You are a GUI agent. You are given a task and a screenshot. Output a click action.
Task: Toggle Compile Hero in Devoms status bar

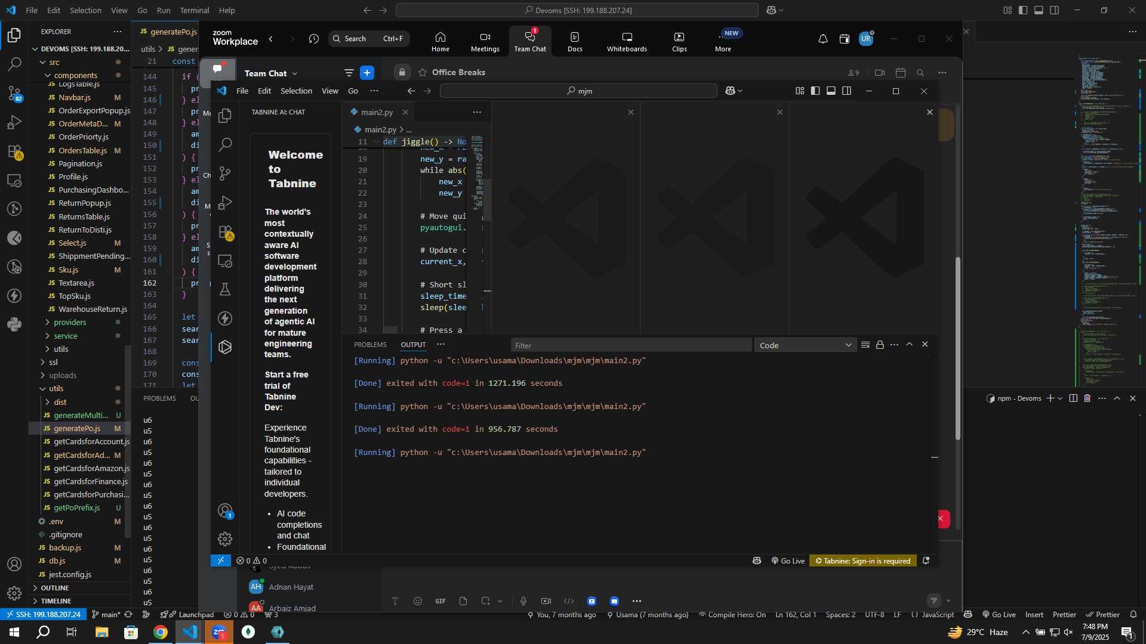[x=732, y=615]
